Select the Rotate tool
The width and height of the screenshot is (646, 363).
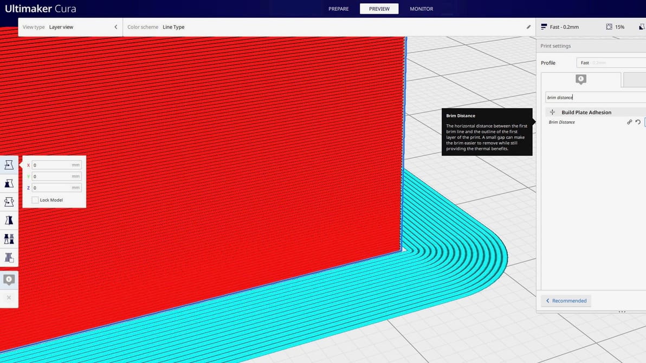pyautogui.click(x=9, y=202)
